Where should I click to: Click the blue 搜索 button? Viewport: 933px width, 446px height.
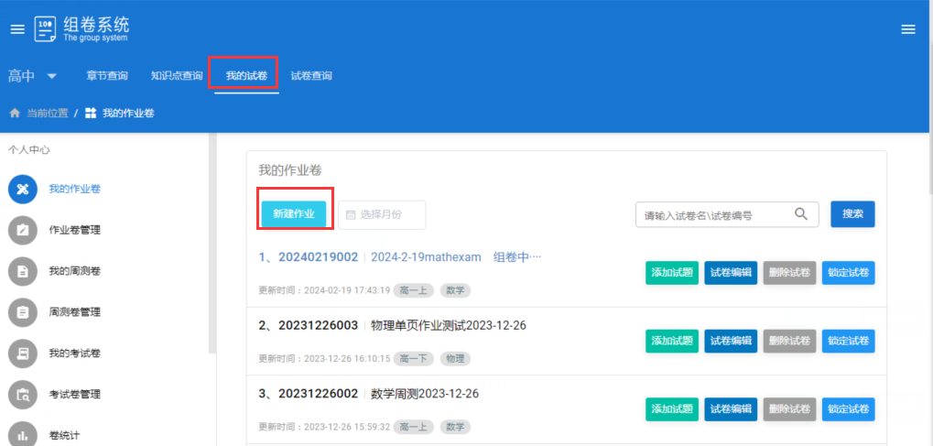pos(852,214)
